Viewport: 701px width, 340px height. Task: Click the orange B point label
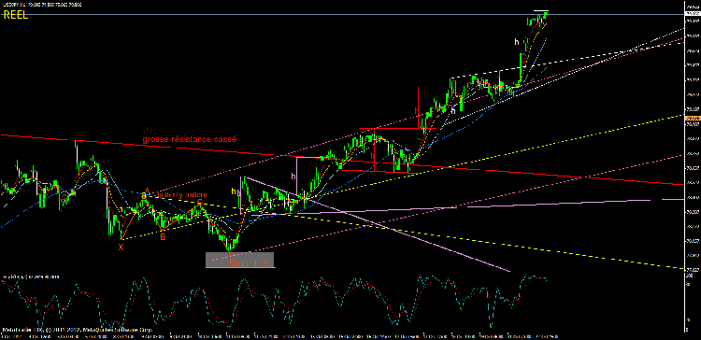click(x=164, y=237)
